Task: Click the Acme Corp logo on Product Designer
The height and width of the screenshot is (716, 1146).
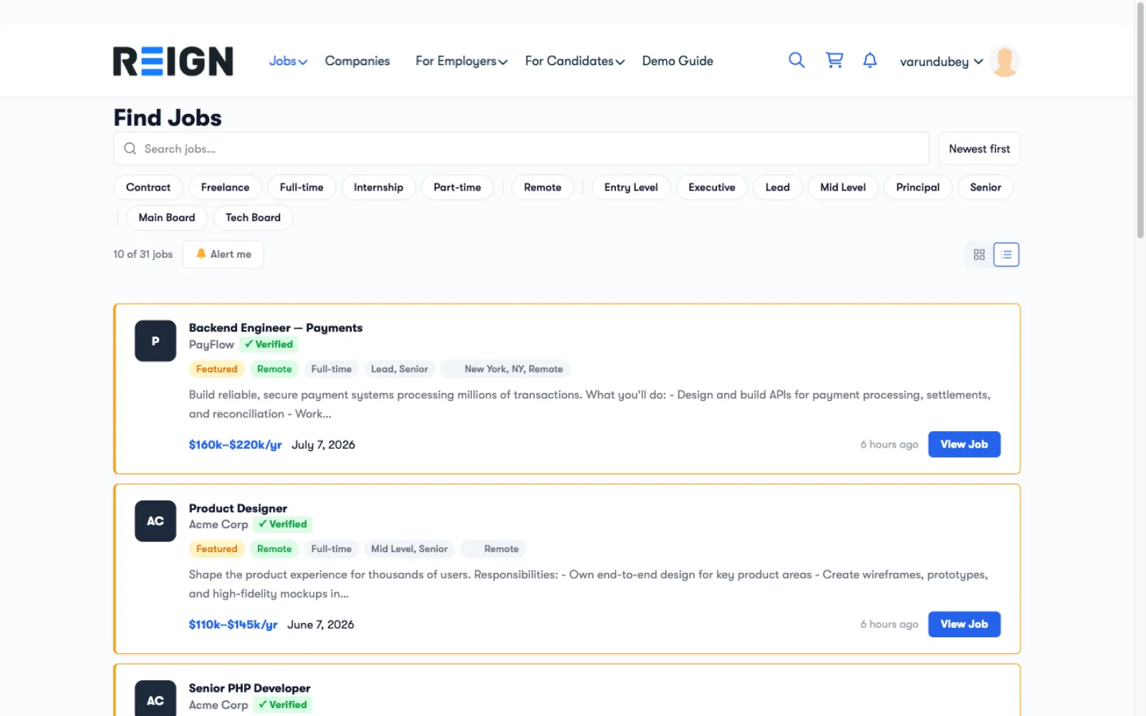Action: (155, 521)
